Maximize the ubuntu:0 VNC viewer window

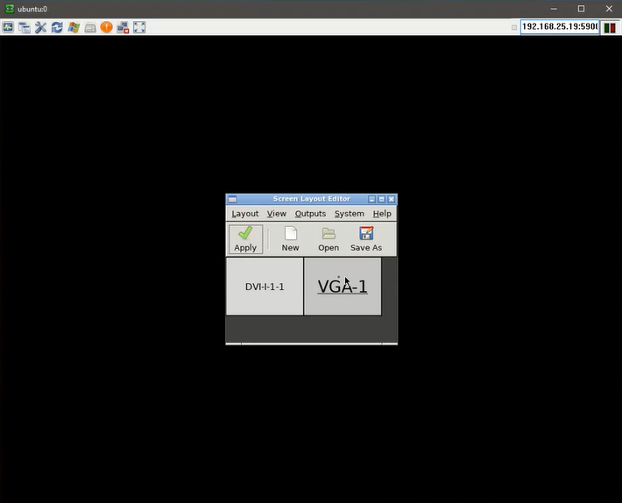581,9
